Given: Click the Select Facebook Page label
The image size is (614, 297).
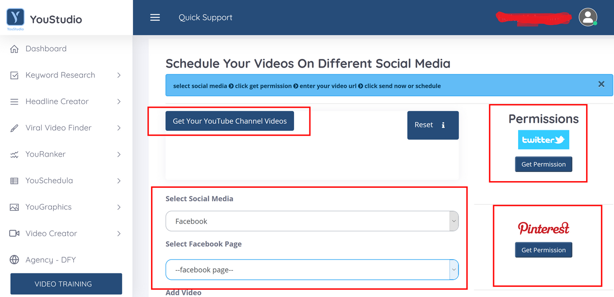Looking at the screenshot, I should pos(203,244).
